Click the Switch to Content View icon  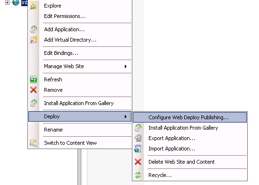pyautogui.click(x=34, y=143)
